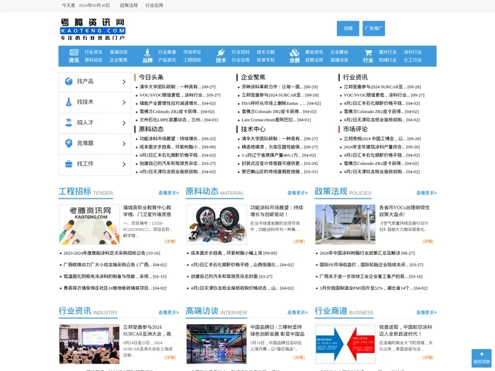This screenshot has width=495, height=371.
Task: Open the 详情 link in the 原料动态 card
Action: (299, 241)
